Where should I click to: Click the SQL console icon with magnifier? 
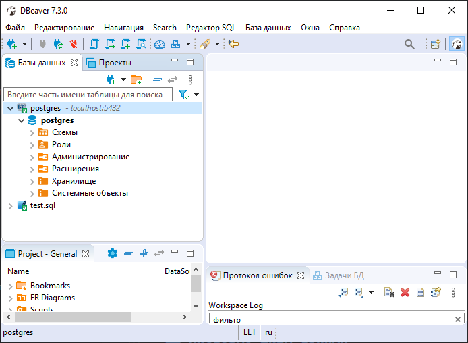pyautogui.click(x=141, y=44)
